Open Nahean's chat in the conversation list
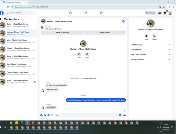This screenshot has height=134, width=176. (x=18, y=33)
